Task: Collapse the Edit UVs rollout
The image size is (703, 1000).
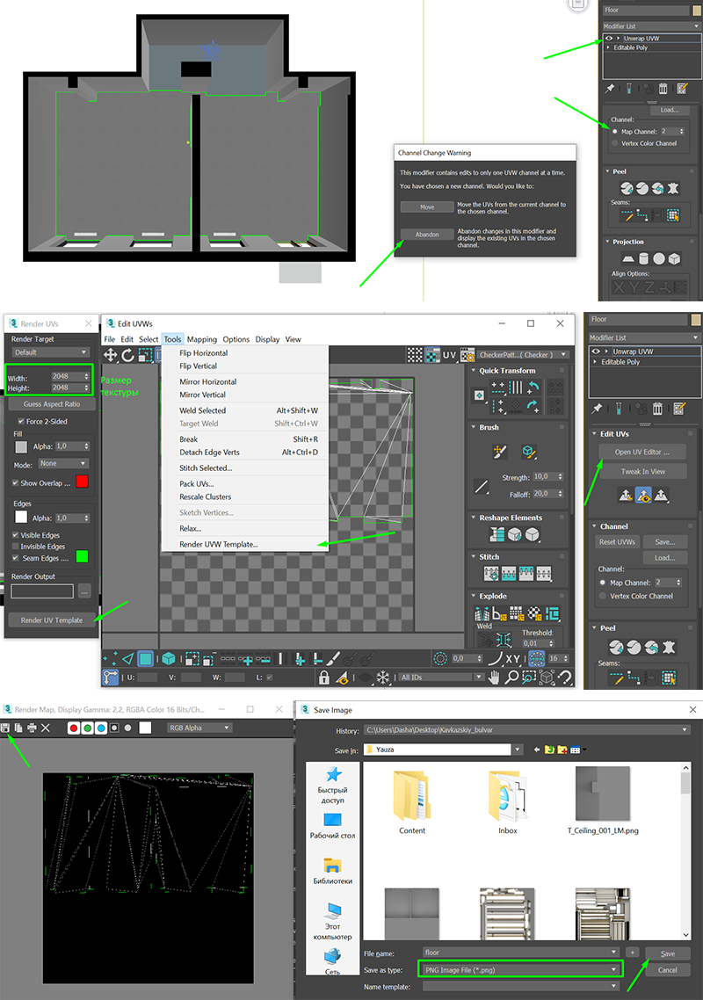Action: coord(594,434)
